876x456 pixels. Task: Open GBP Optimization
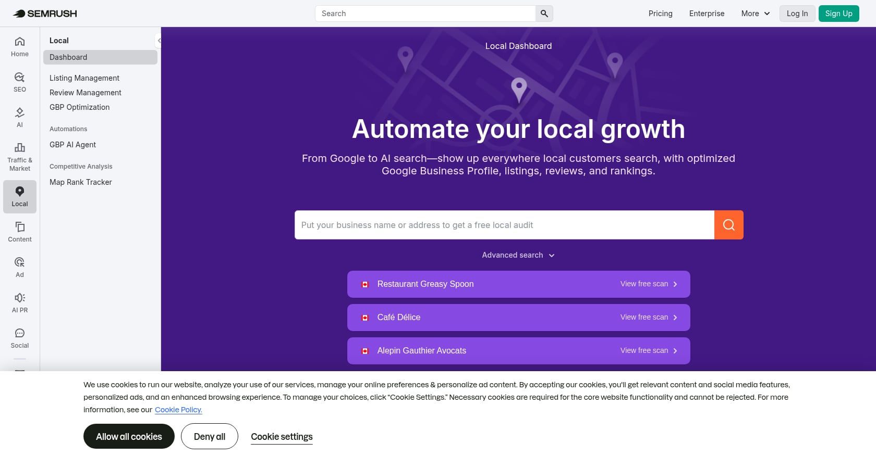point(80,107)
